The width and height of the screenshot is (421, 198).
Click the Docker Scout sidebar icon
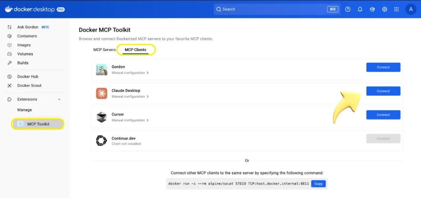9,85
